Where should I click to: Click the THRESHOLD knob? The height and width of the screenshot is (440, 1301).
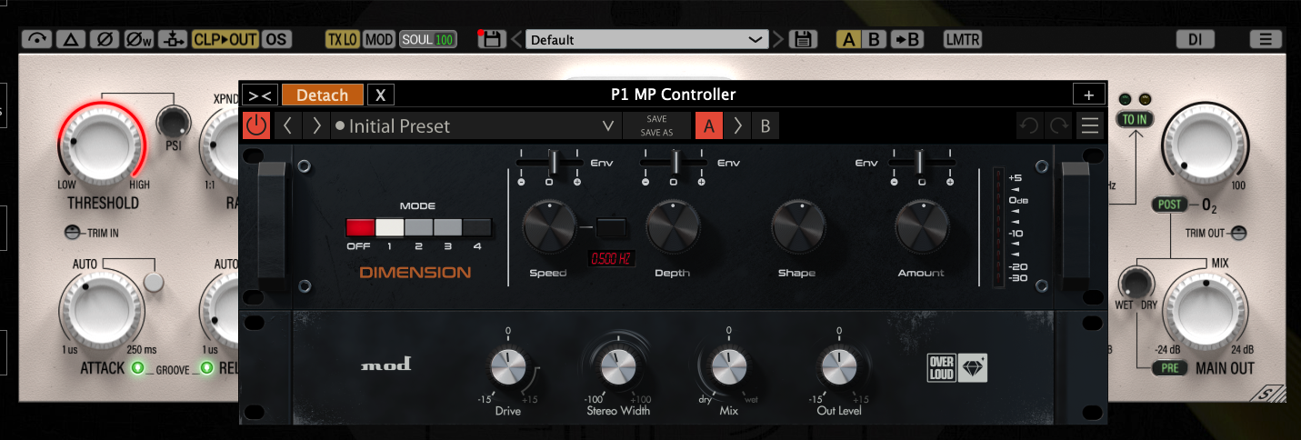(102, 144)
